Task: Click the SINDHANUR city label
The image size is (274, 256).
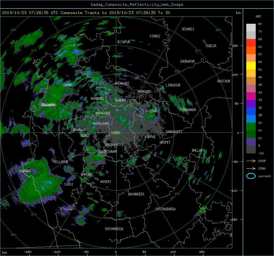Action: (188, 110)
